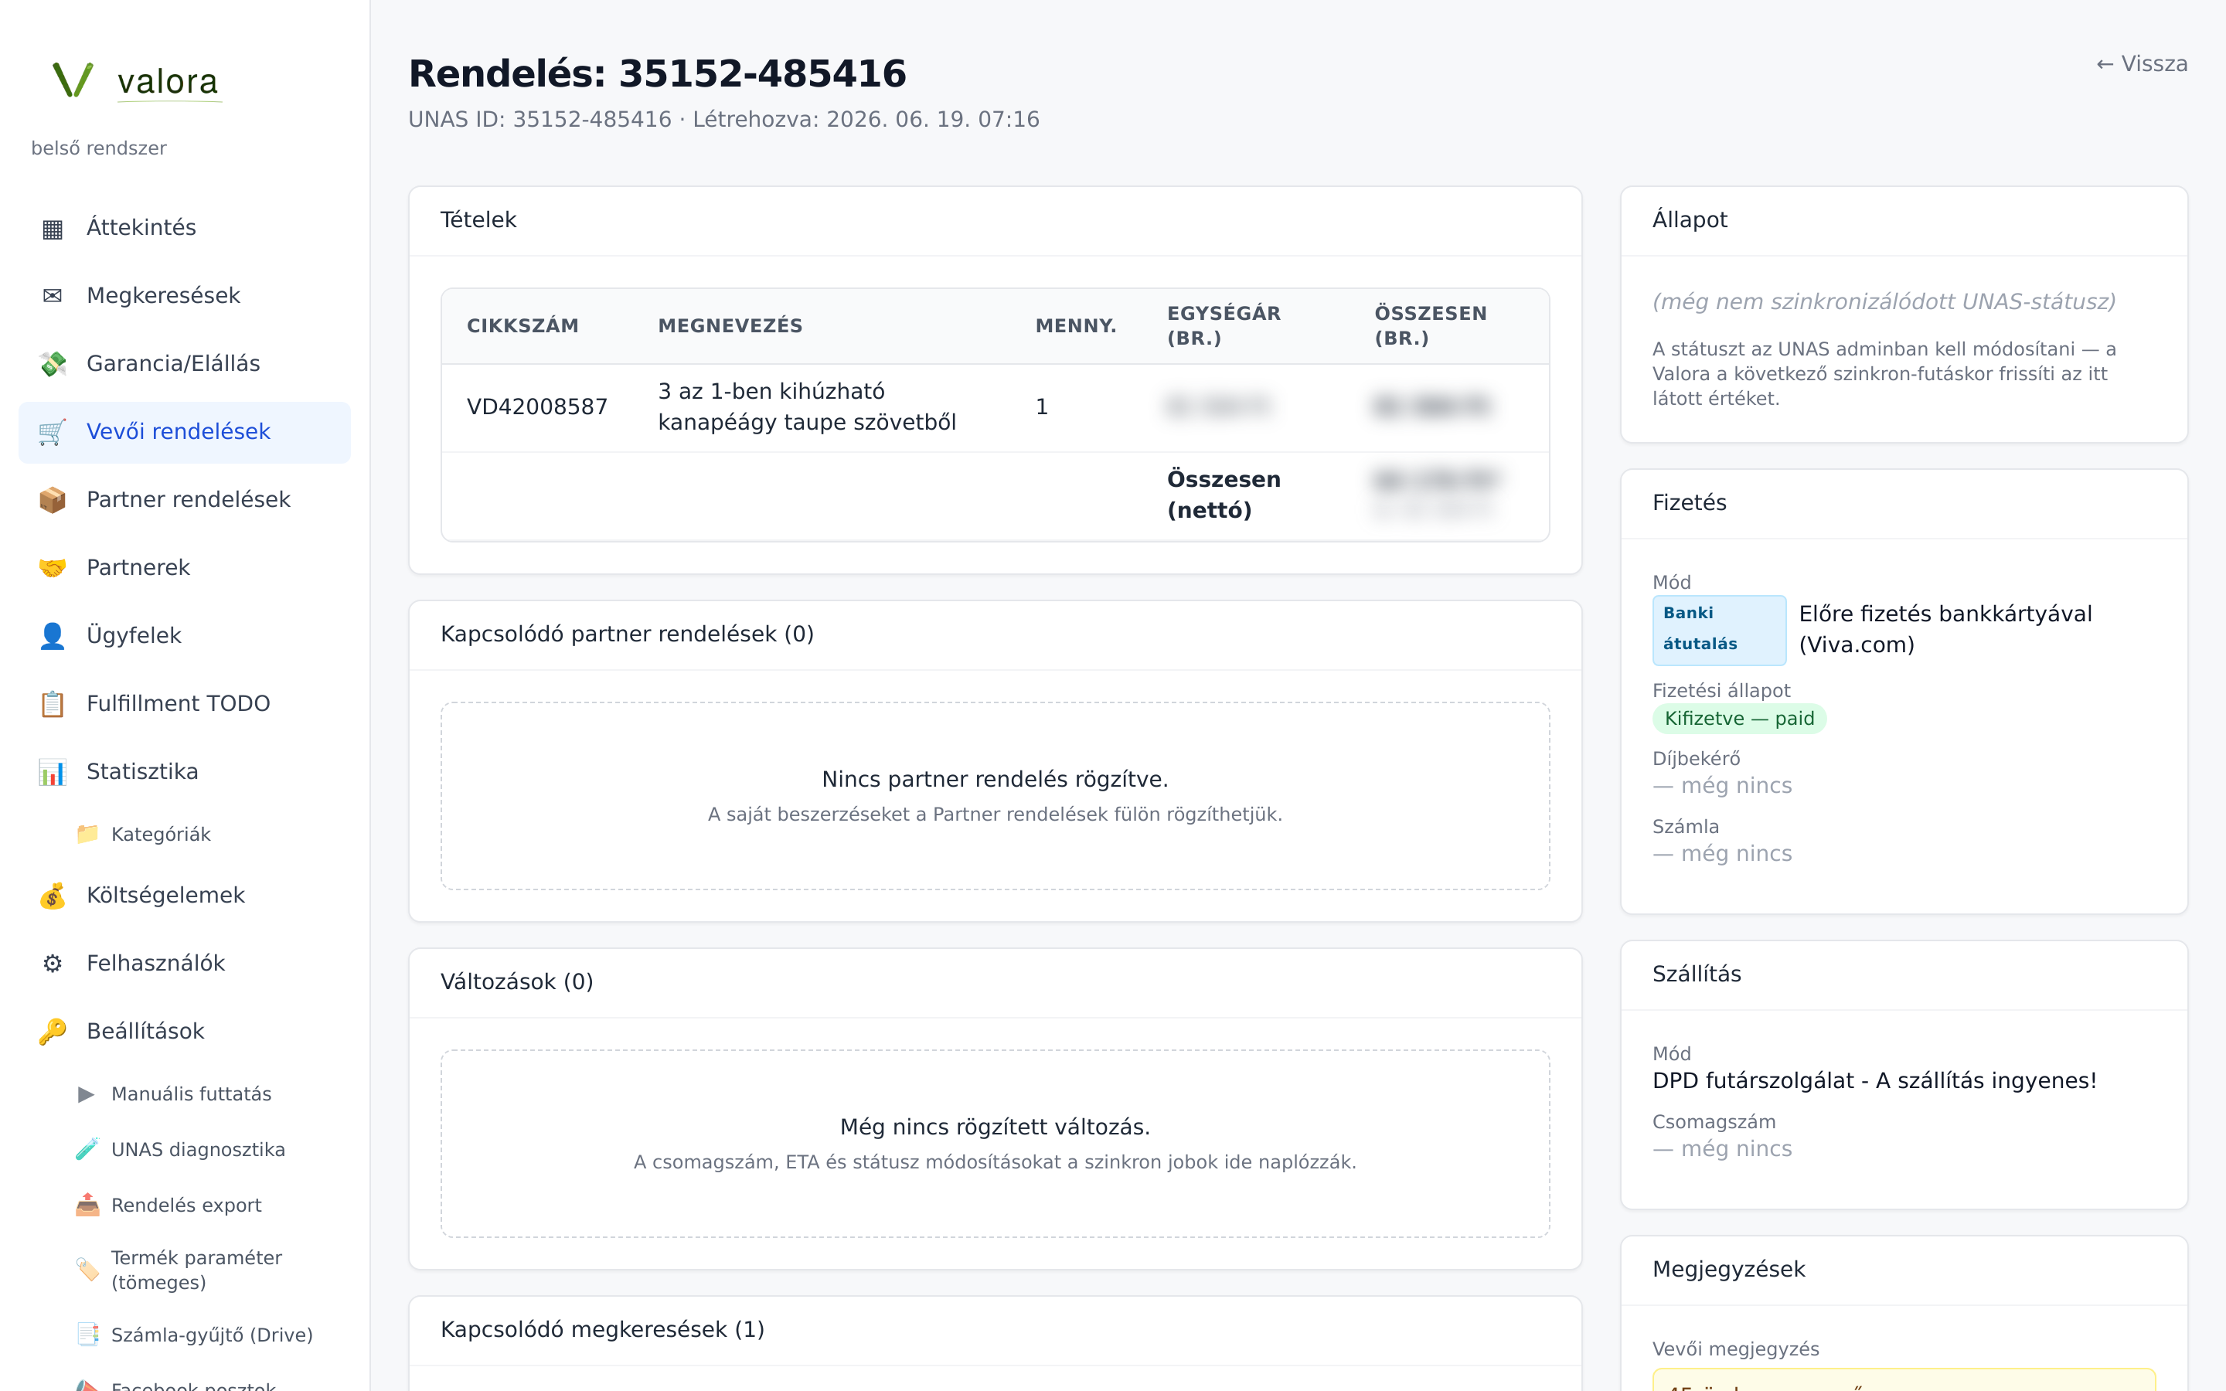Open Beállítások settings
The image size is (2226, 1391).
pos(184,1032)
